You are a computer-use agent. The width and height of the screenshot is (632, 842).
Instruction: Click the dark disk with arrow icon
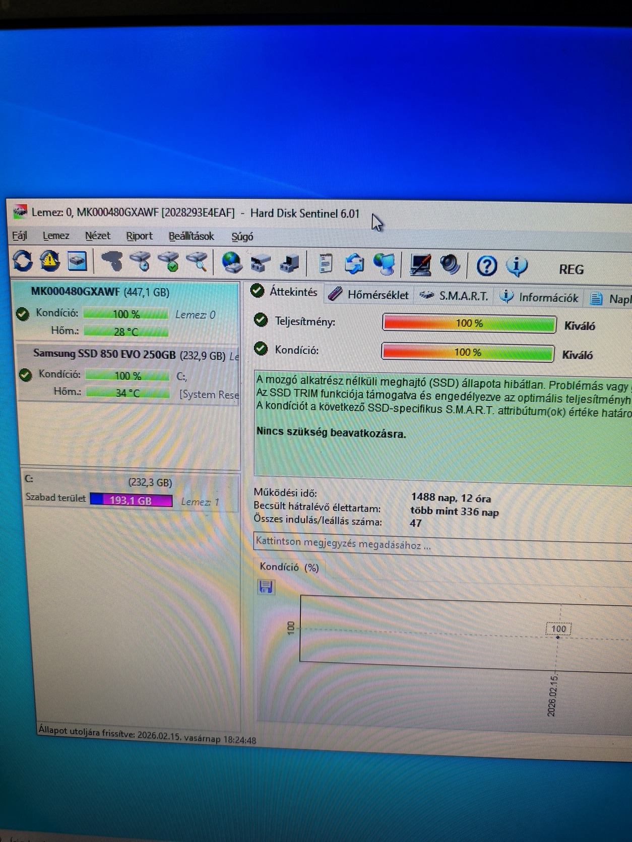click(289, 263)
